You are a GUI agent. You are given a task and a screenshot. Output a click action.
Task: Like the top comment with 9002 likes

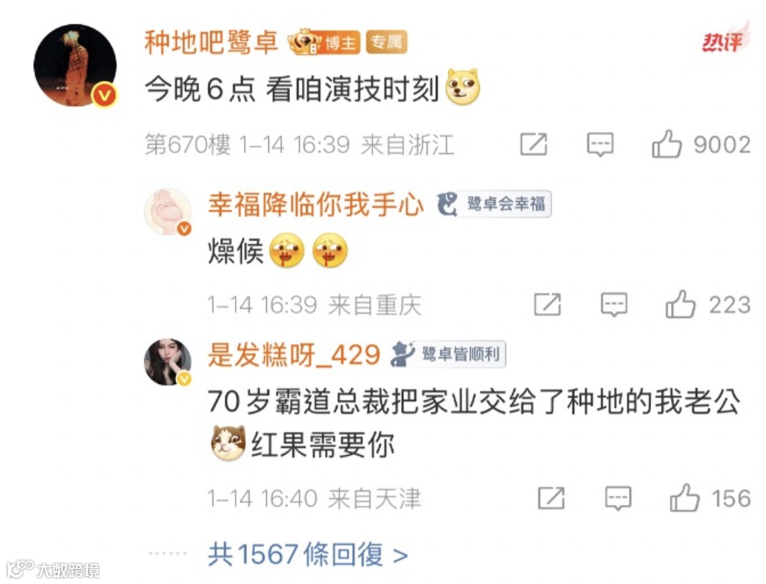pyautogui.click(x=666, y=144)
